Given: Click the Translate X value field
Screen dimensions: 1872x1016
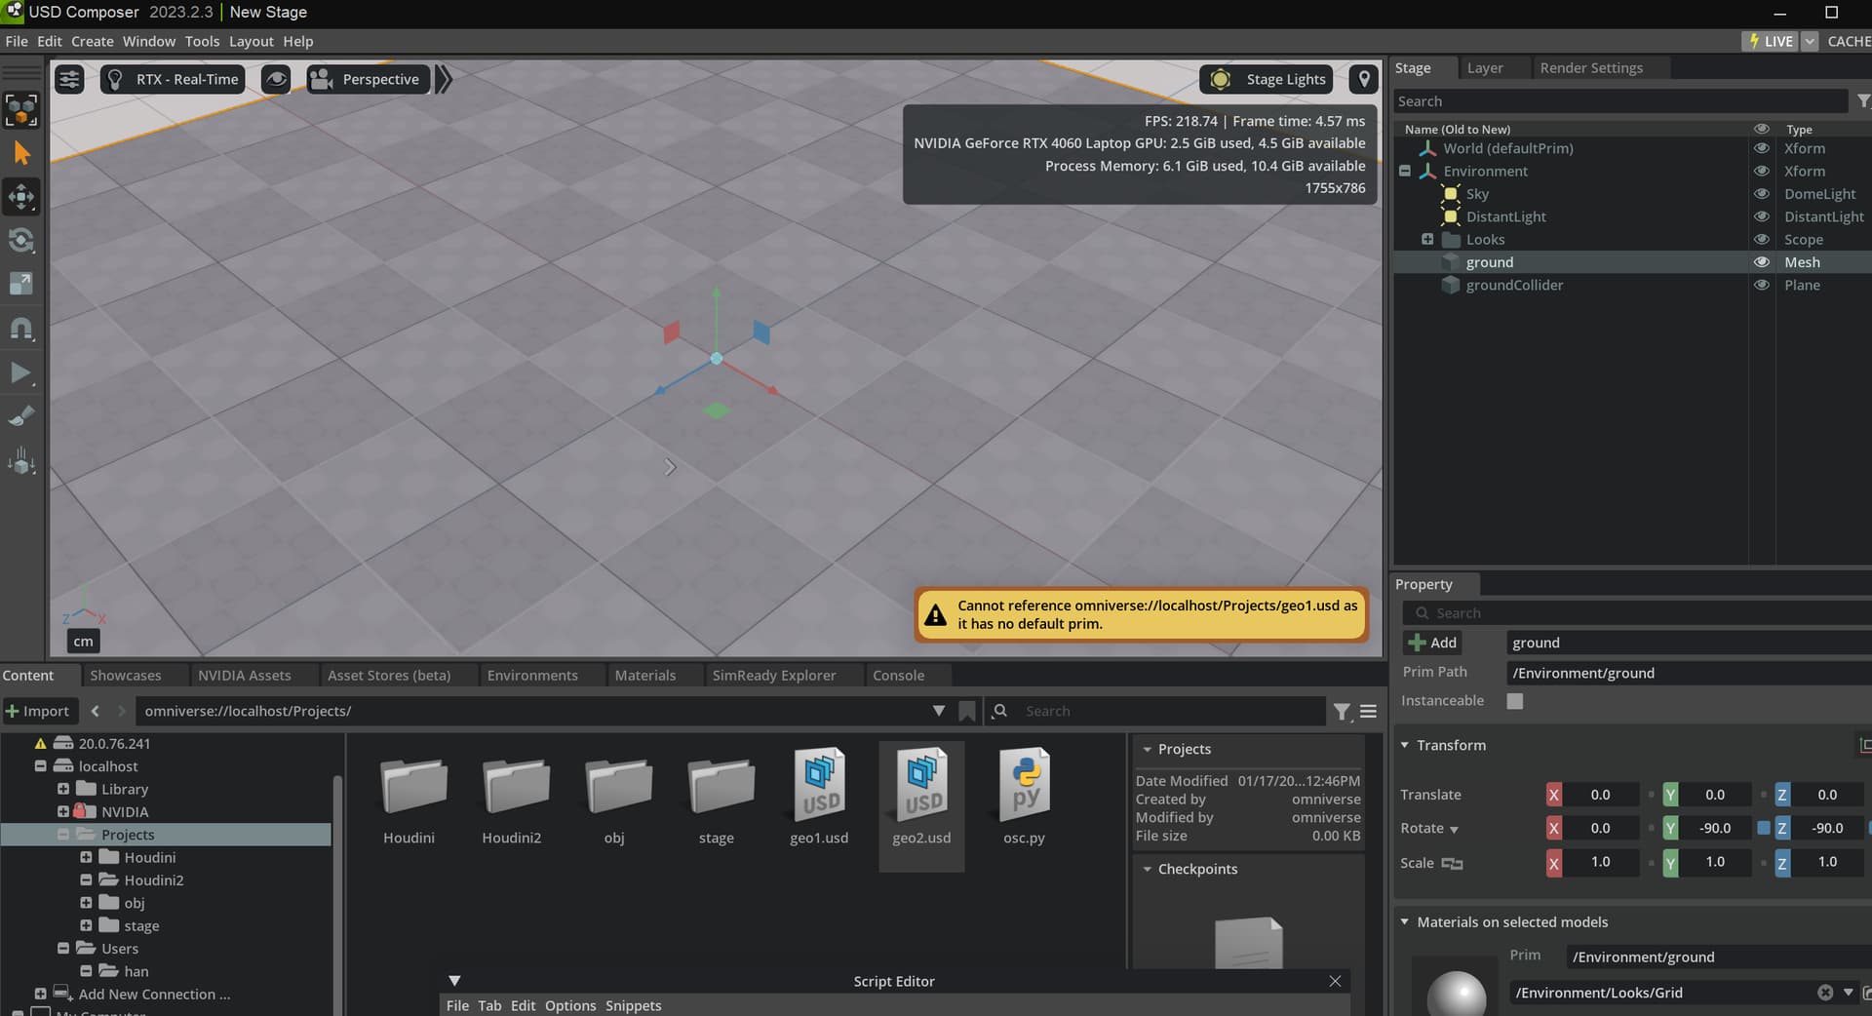Looking at the screenshot, I should [x=1600, y=795].
